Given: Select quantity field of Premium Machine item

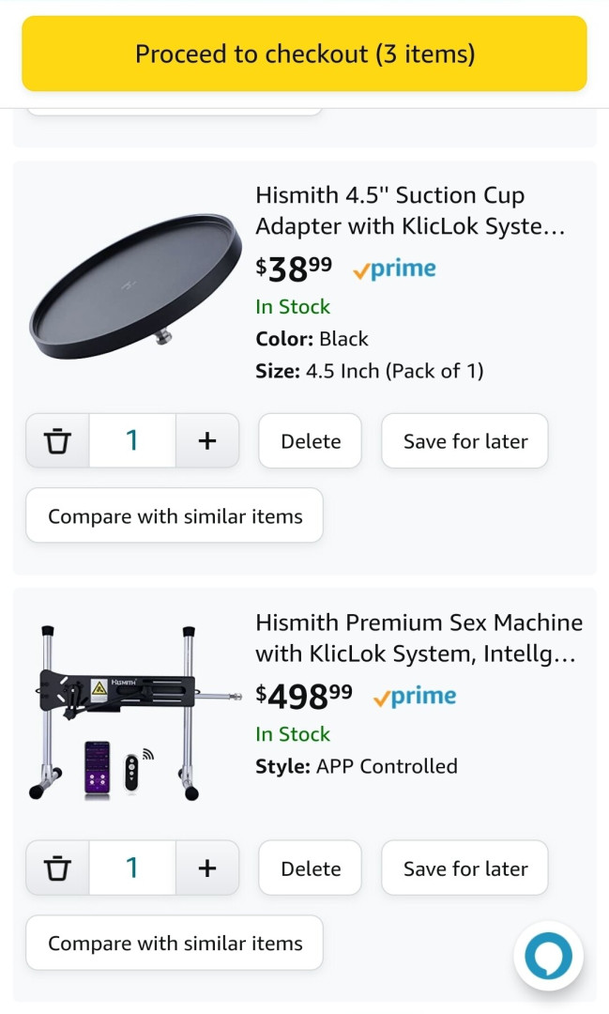Looking at the screenshot, I should tap(132, 868).
